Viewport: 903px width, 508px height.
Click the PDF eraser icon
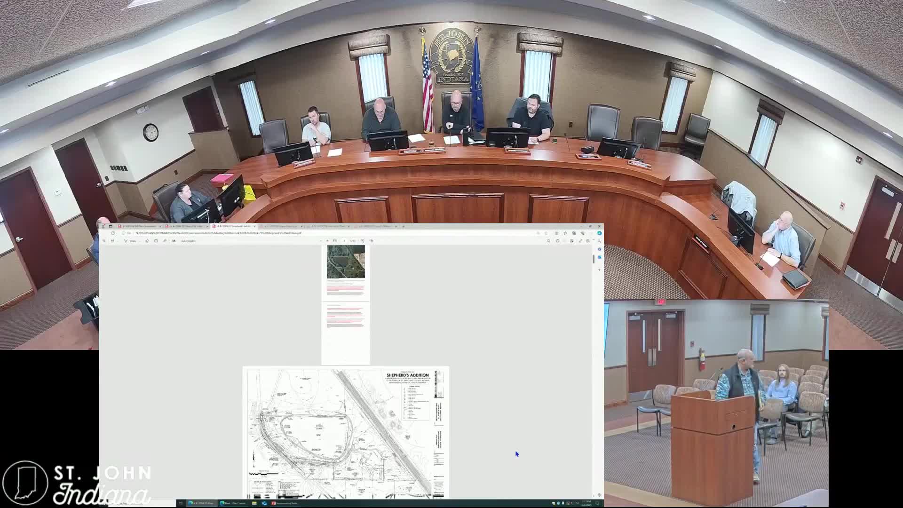tap(147, 241)
